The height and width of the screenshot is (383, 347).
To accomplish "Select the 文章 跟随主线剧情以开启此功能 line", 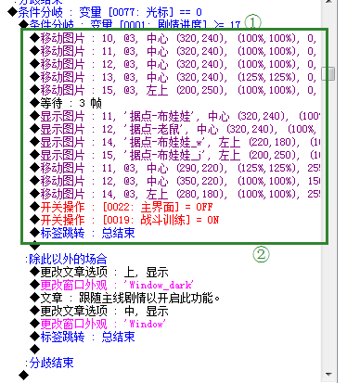I will click(125, 298).
